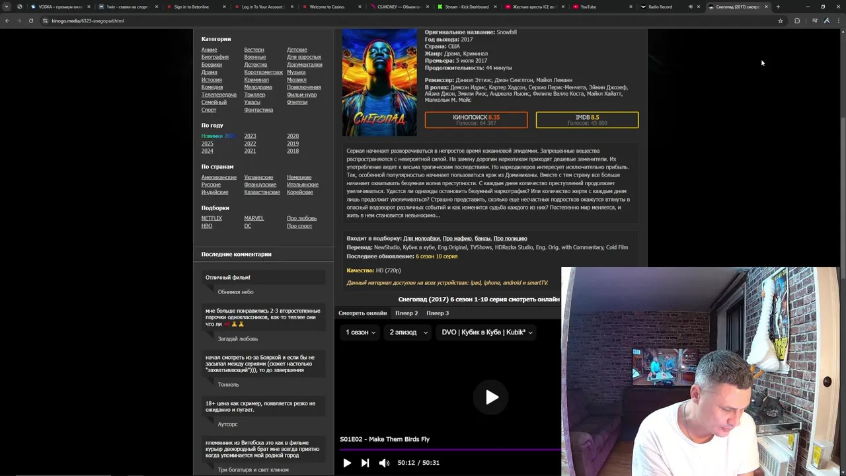The height and width of the screenshot is (476, 846).
Task: Open the 'Американские' country link
Action: click(x=219, y=177)
